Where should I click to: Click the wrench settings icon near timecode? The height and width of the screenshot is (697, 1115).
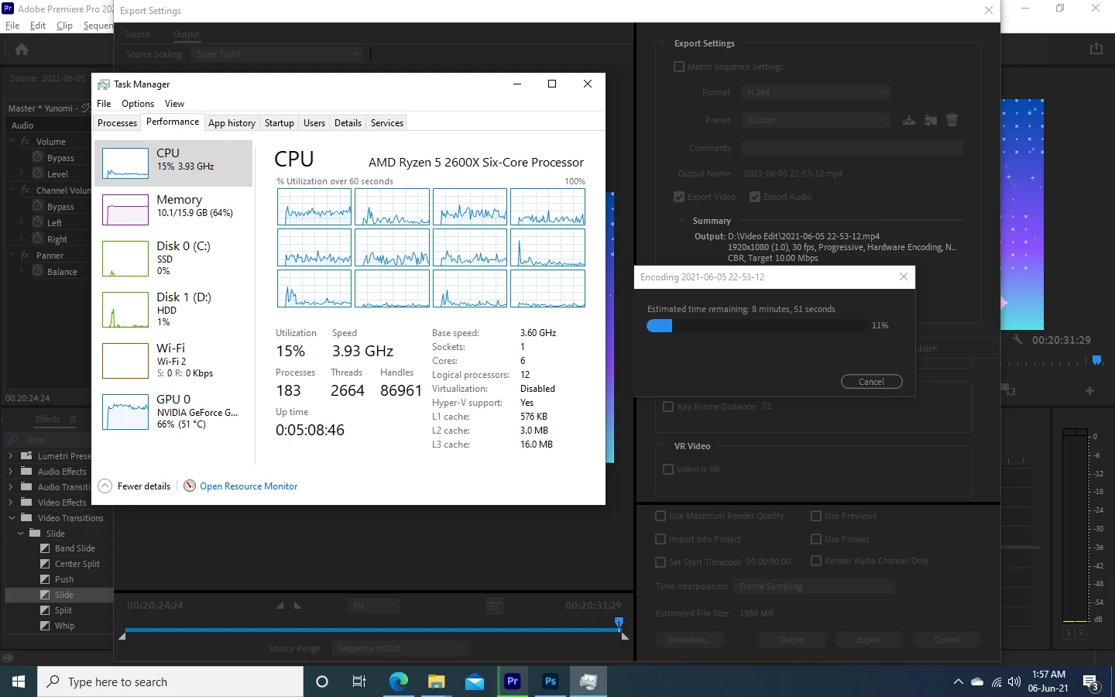tap(1017, 339)
